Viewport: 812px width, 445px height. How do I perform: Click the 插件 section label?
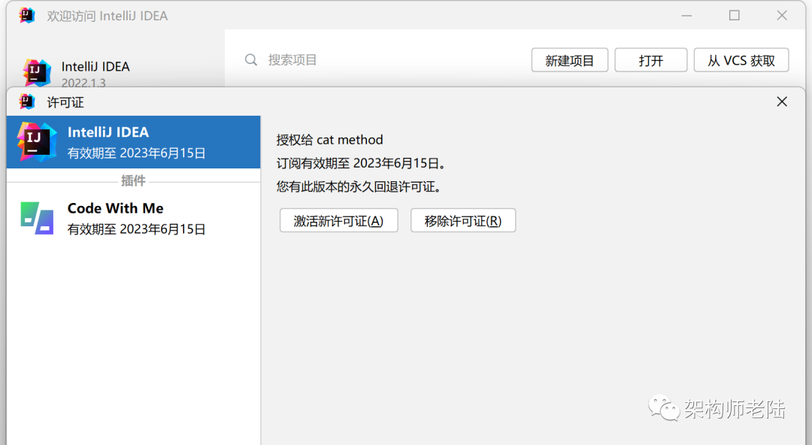tap(133, 181)
